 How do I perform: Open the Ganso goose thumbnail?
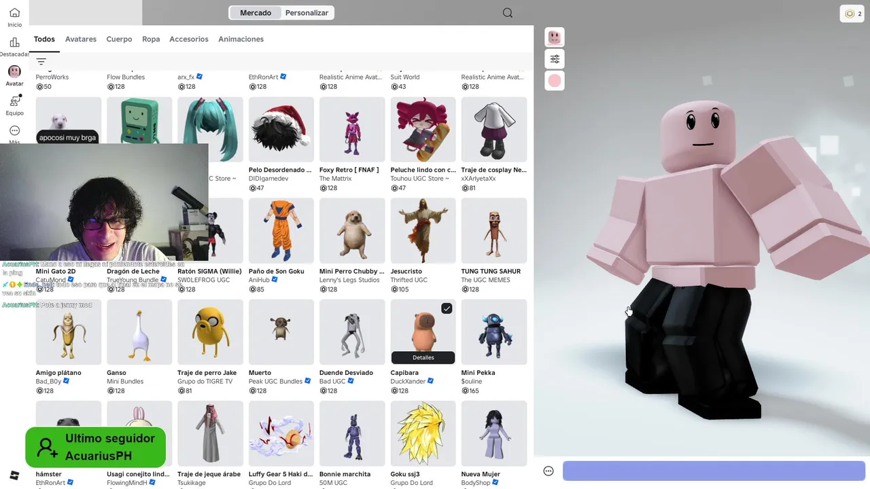[139, 332]
